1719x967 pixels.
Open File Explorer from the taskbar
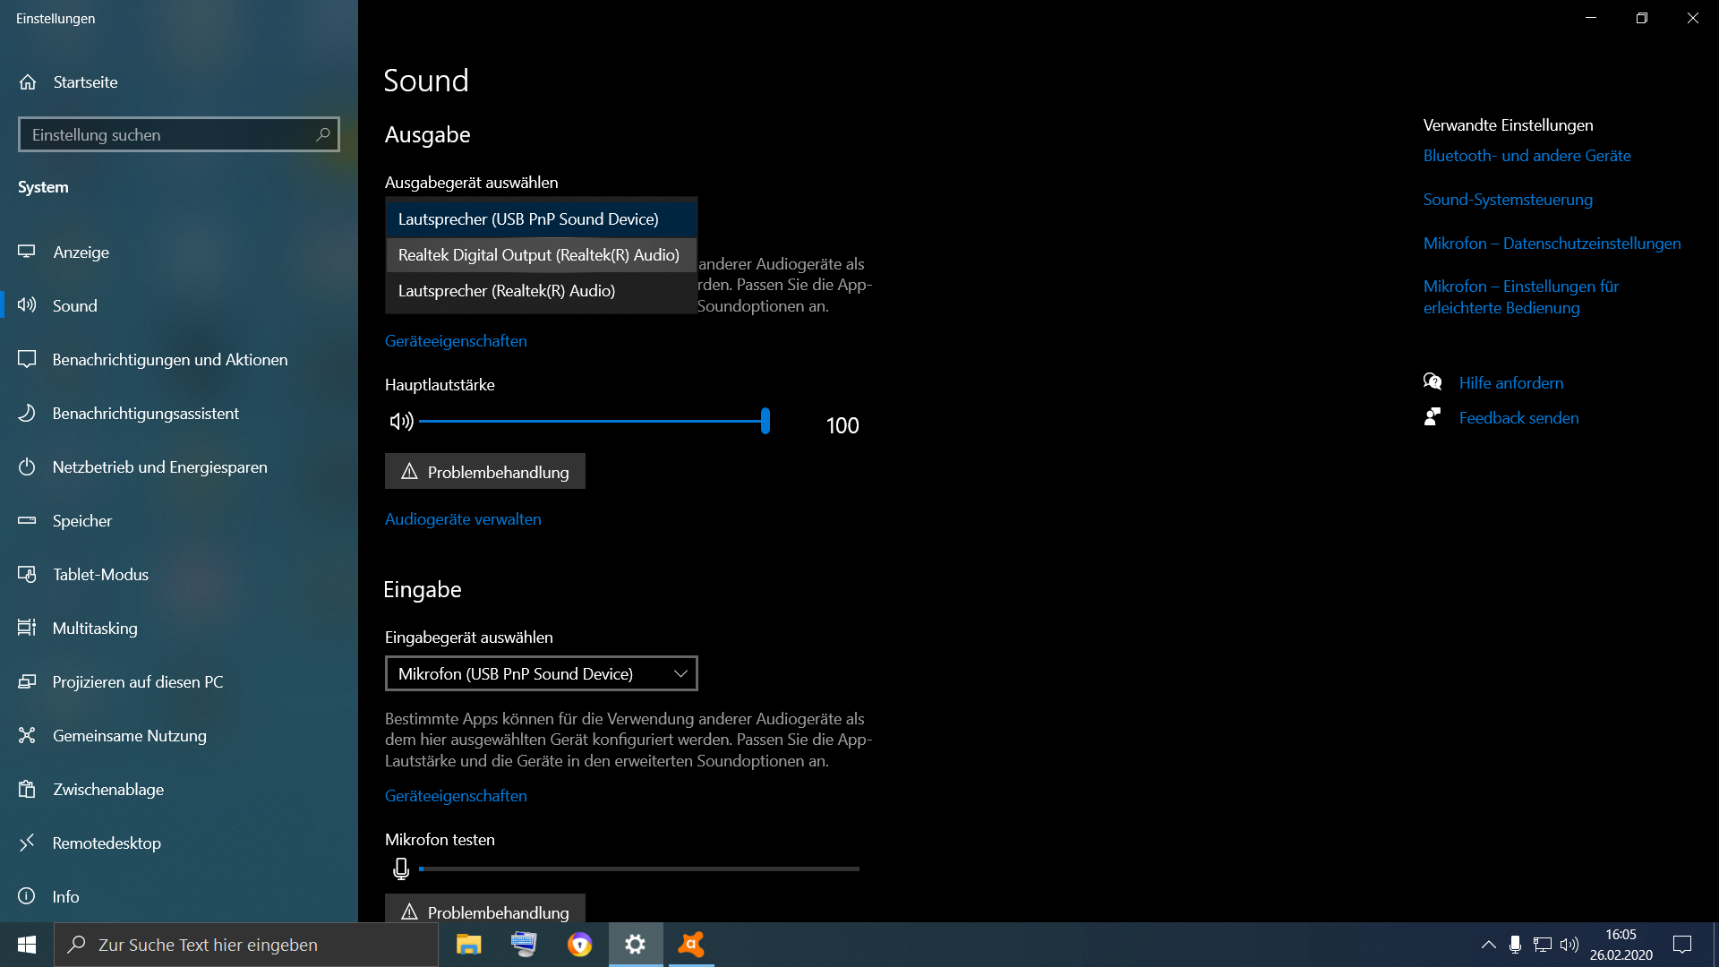[x=468, y=945]
